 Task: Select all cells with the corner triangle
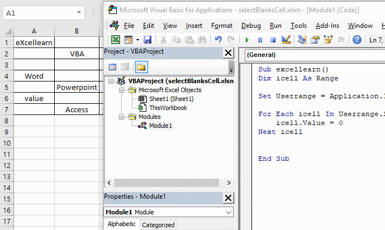point(8,31)
